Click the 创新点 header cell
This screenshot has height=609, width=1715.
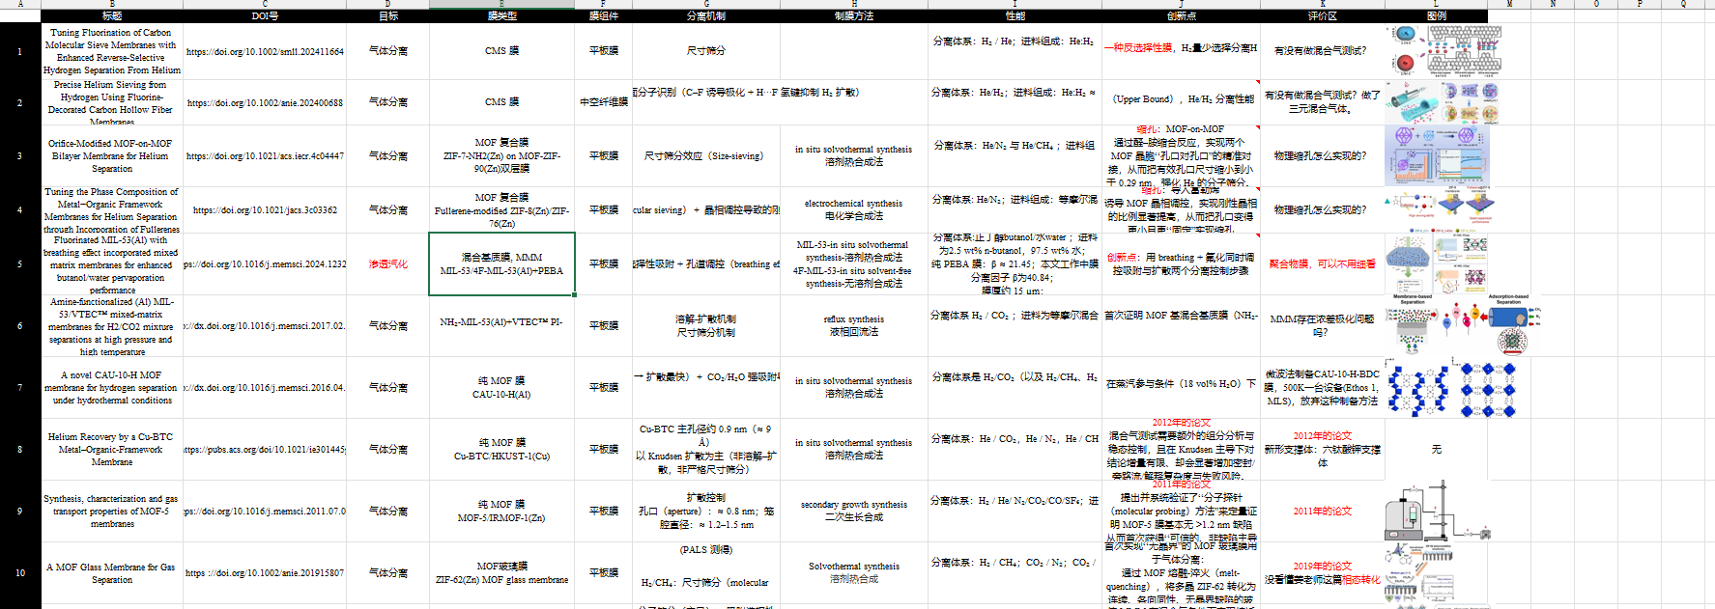pyautogui.click(x=1181, y=15)
